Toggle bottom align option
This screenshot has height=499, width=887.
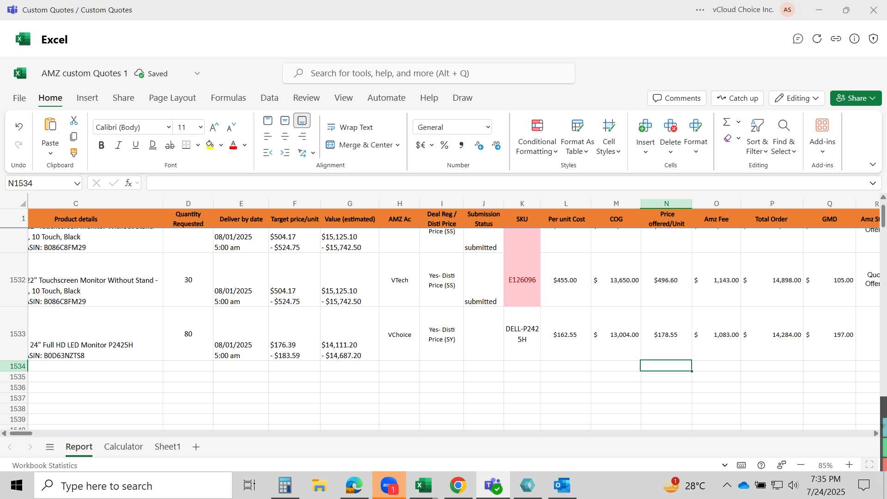(x=302, y=121)
